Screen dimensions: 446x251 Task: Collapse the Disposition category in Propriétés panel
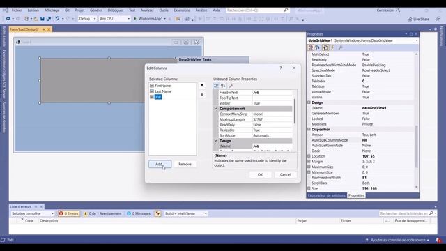point(309,129)
